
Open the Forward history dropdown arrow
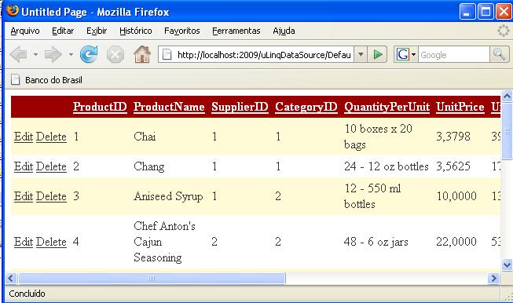[71, 54]
